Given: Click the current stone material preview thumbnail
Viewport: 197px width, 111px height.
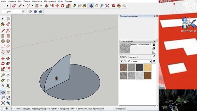Looking at the screenshot, I should (125, 49).
